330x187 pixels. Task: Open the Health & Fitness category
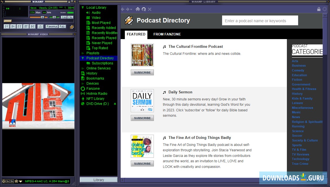[x=304, y=89]
